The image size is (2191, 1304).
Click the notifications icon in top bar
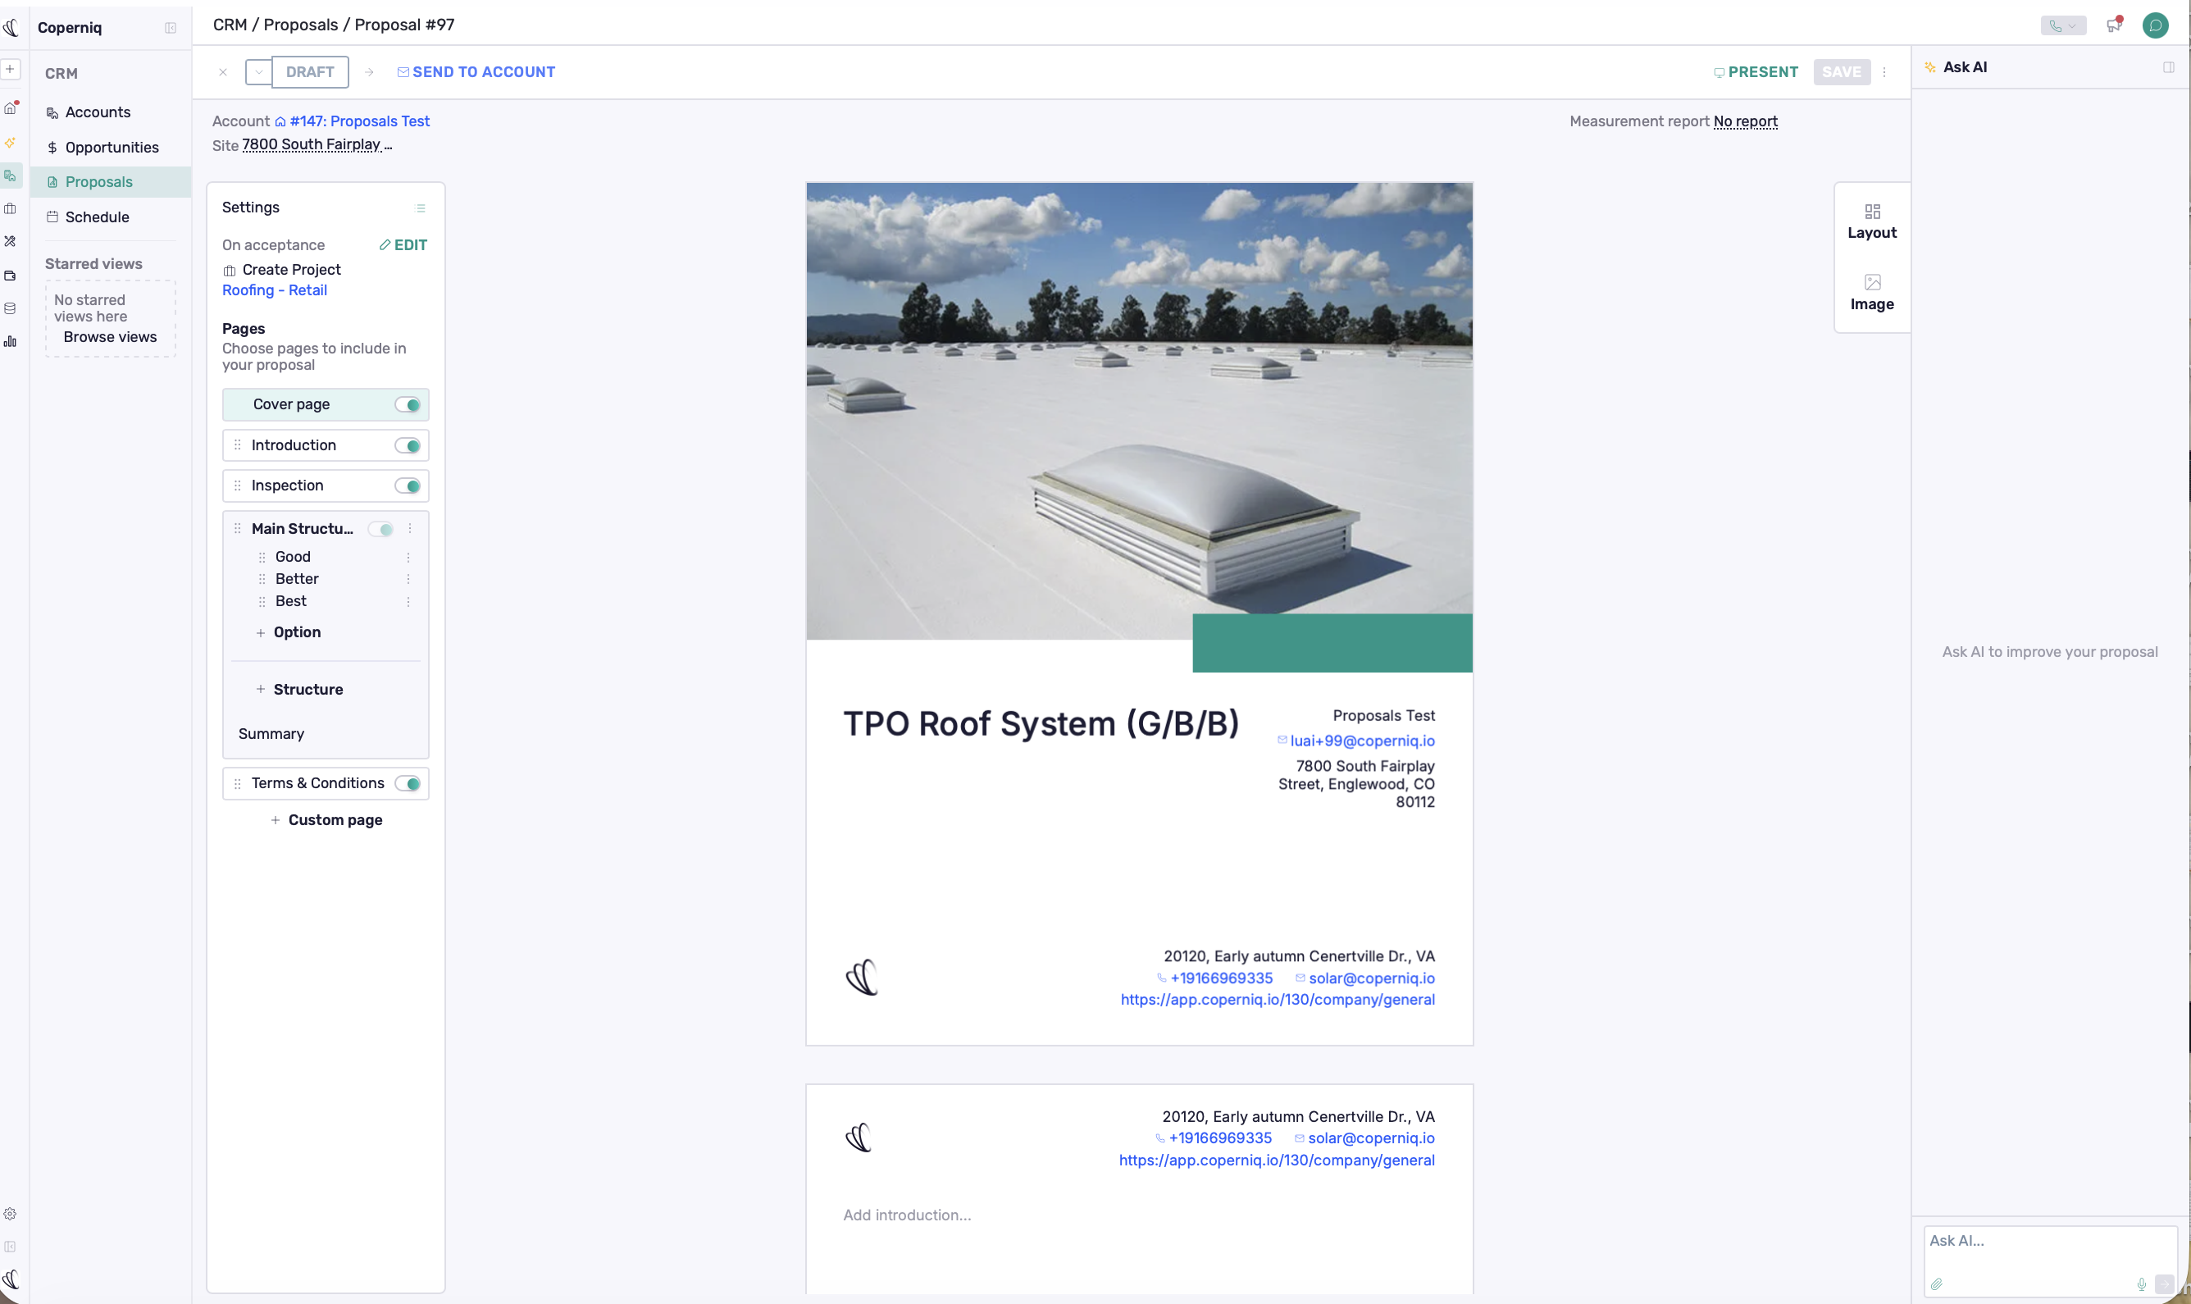2114,25
